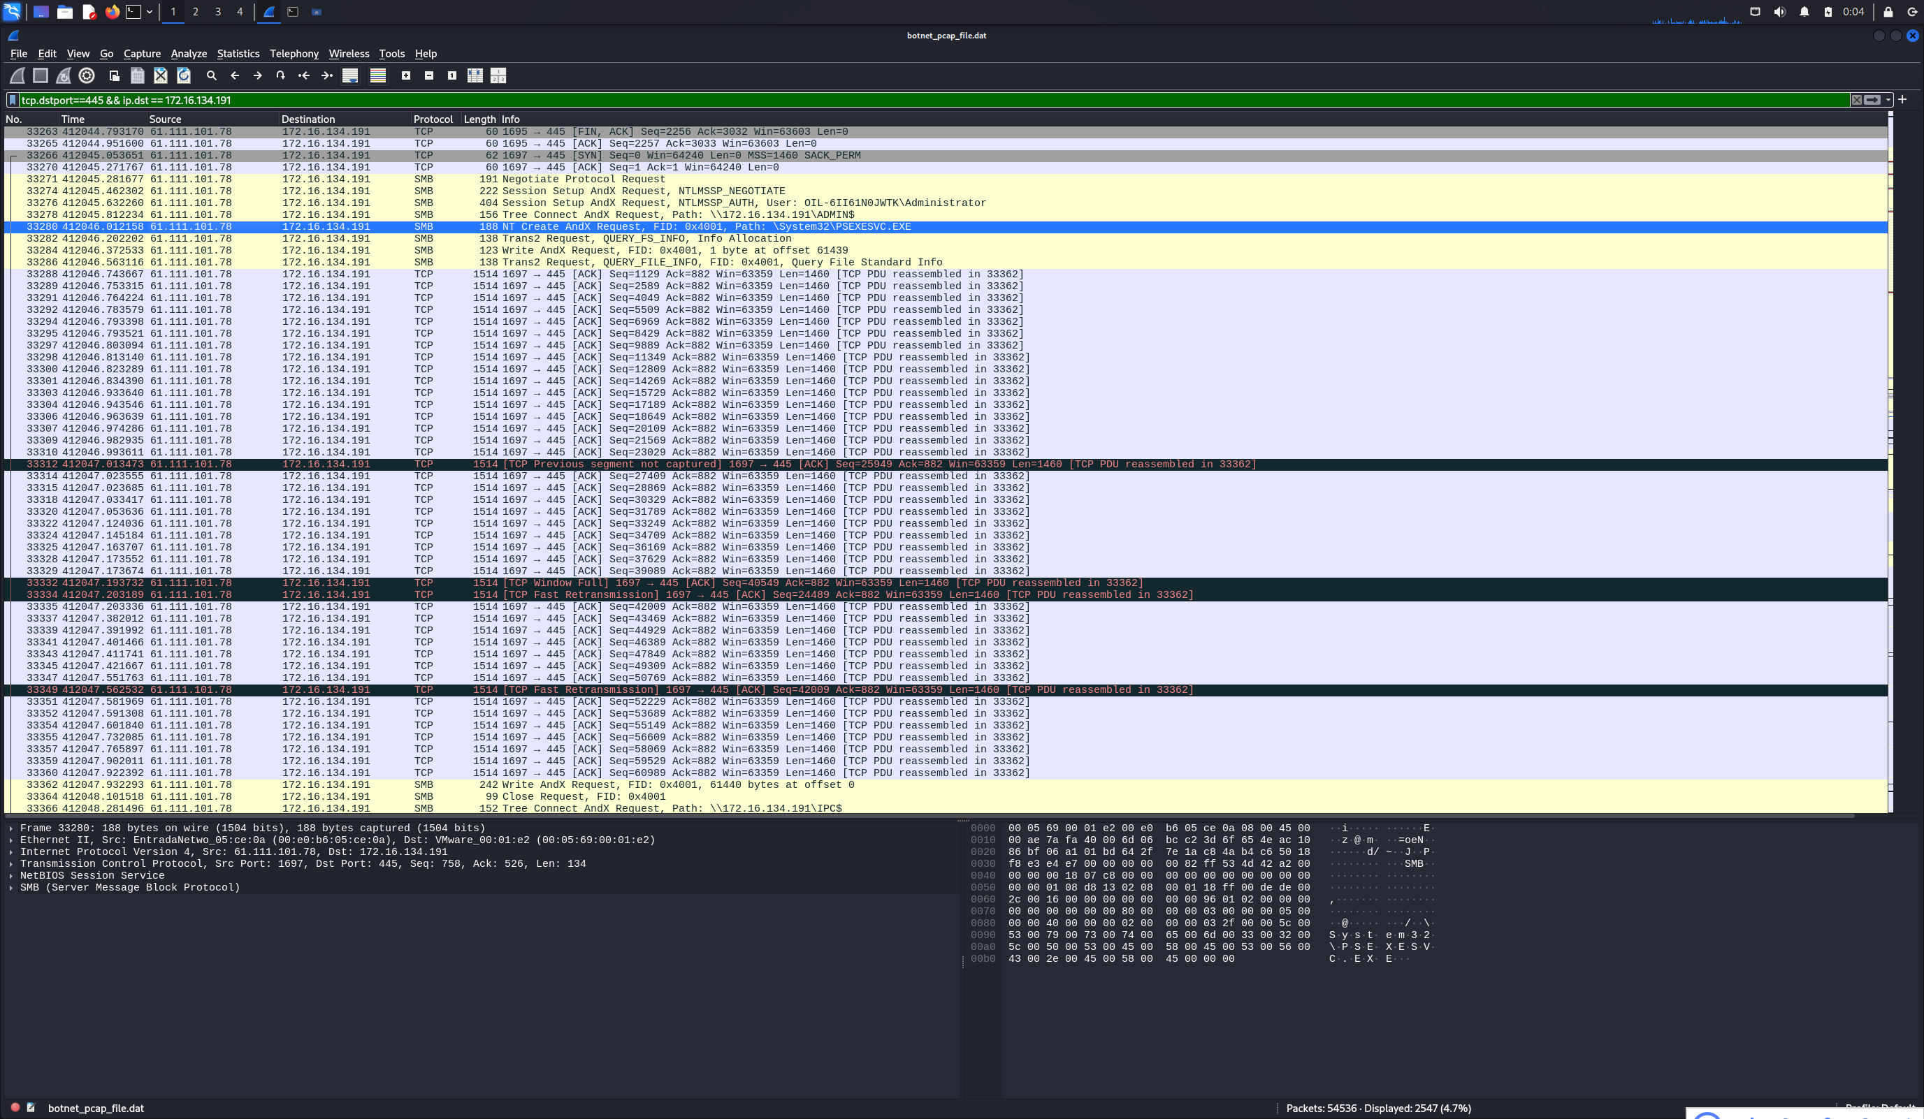1924x1119 pixels.
Task: Open the display filter history dropdown
Action: coord(1888,100)
